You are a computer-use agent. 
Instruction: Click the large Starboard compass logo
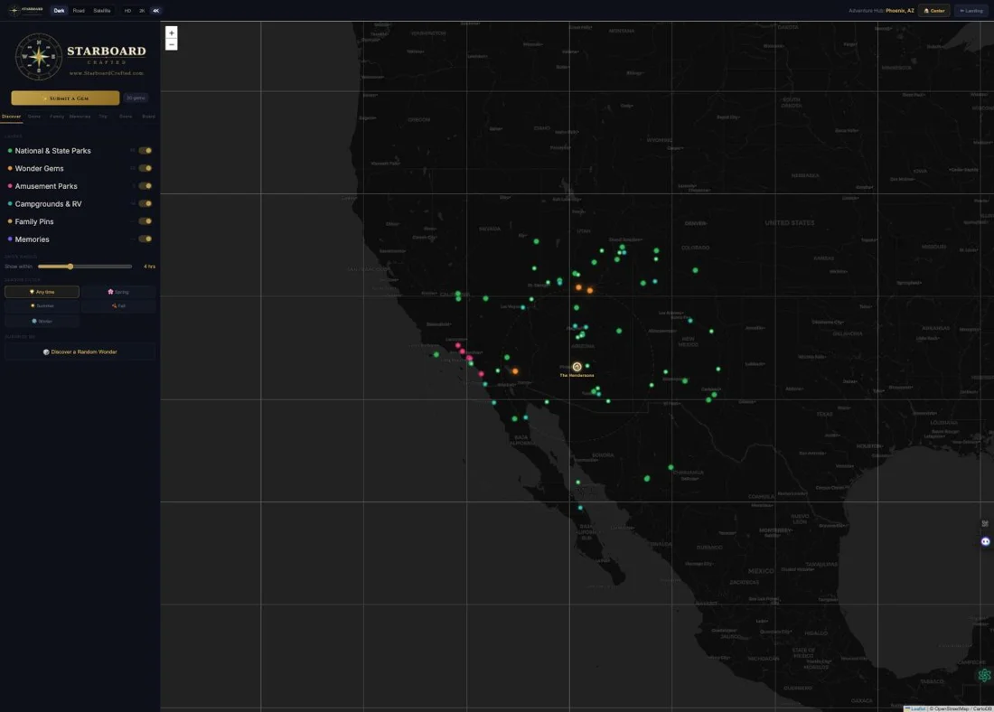tap(39, 56)
